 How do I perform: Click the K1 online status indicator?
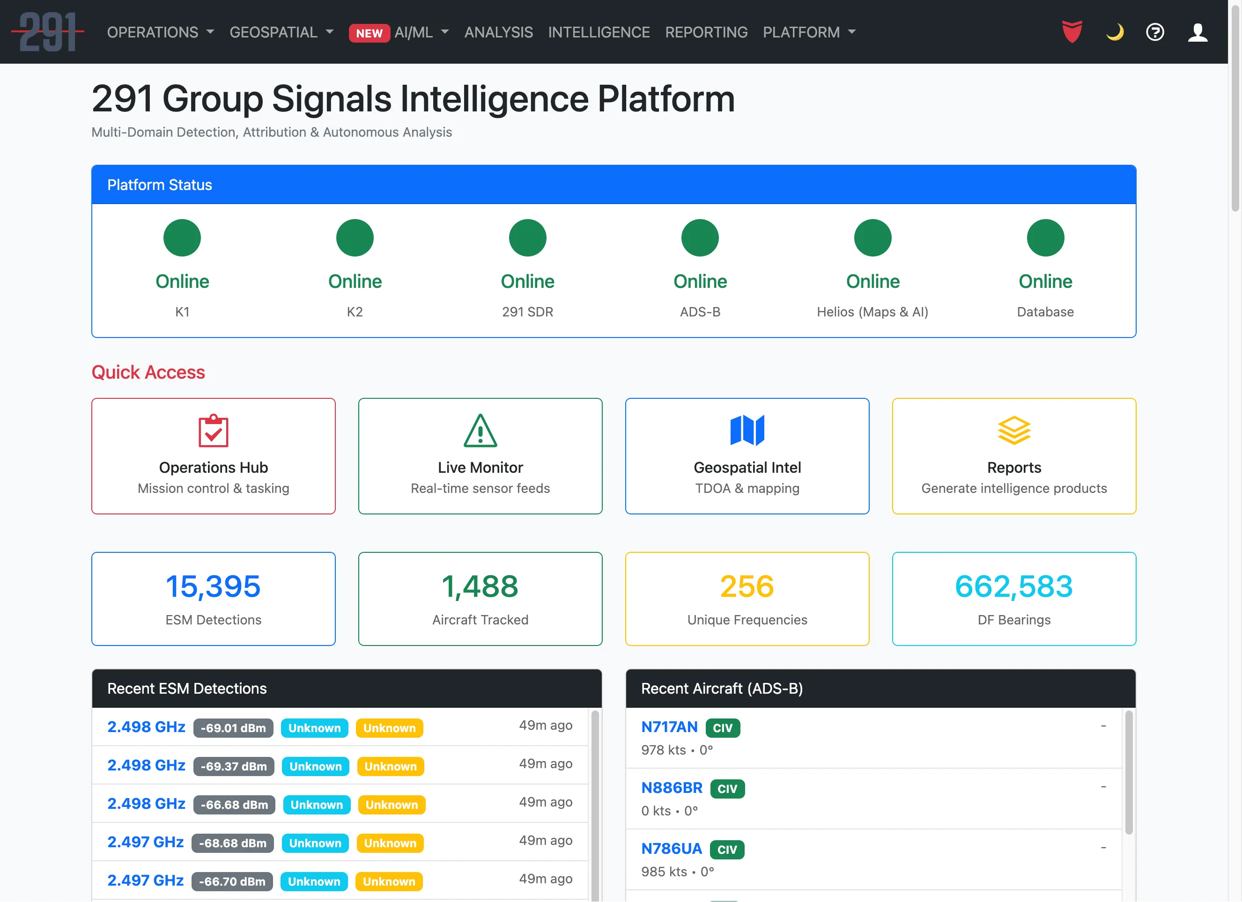coord(182,237)
